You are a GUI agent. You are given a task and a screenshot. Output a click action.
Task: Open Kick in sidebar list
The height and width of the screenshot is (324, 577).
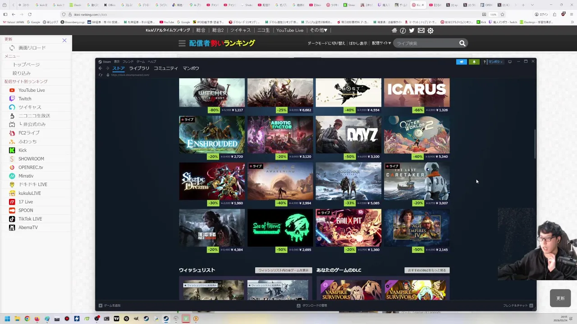(x=23, y=150)
